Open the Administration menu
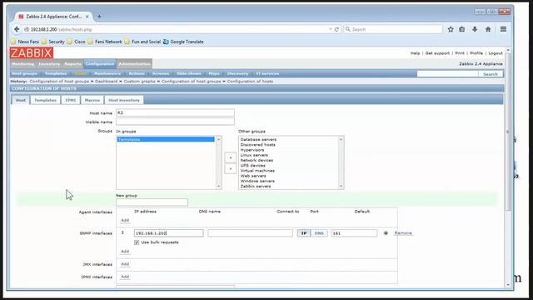Screen dimensions: 533x300 134,64
